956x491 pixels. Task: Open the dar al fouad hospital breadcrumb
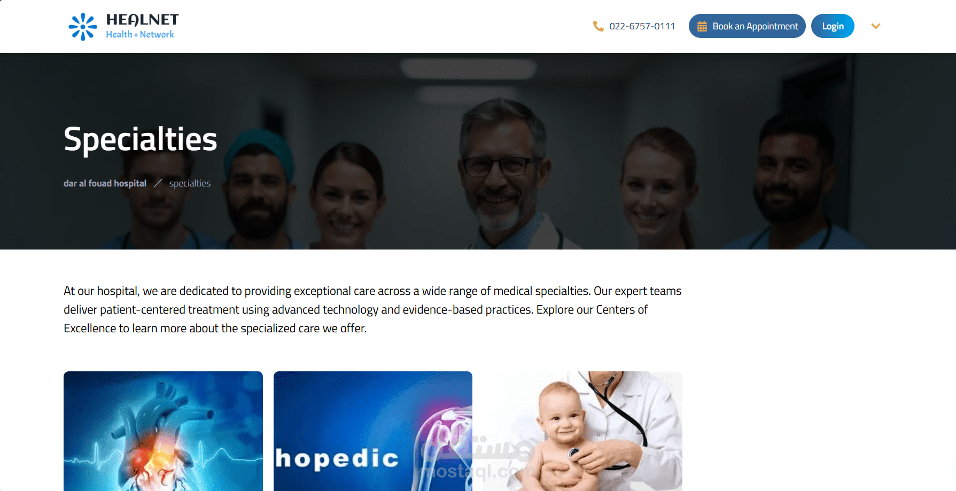[x=105, y=183]
